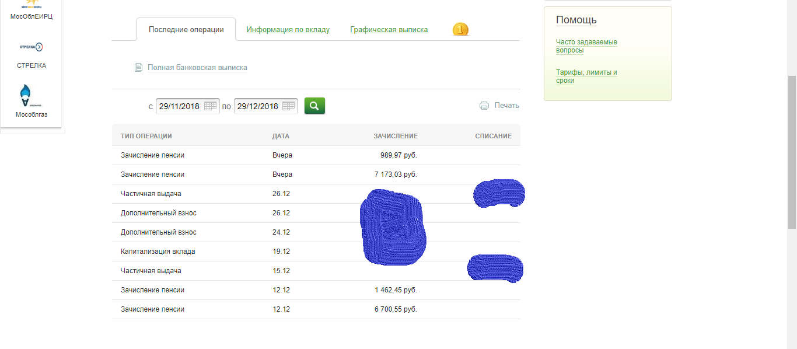
Task: Switch to the Графическая выписка tab
Action: tap(389, 29)
